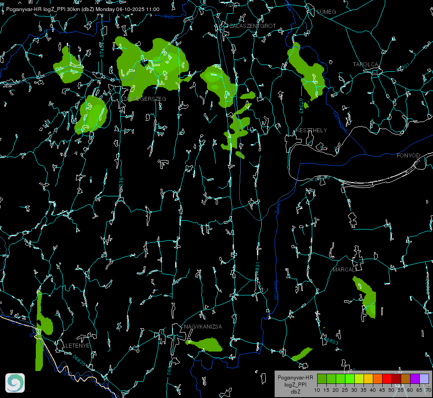Click the Veszprém county label

click(x=340, y=121)
